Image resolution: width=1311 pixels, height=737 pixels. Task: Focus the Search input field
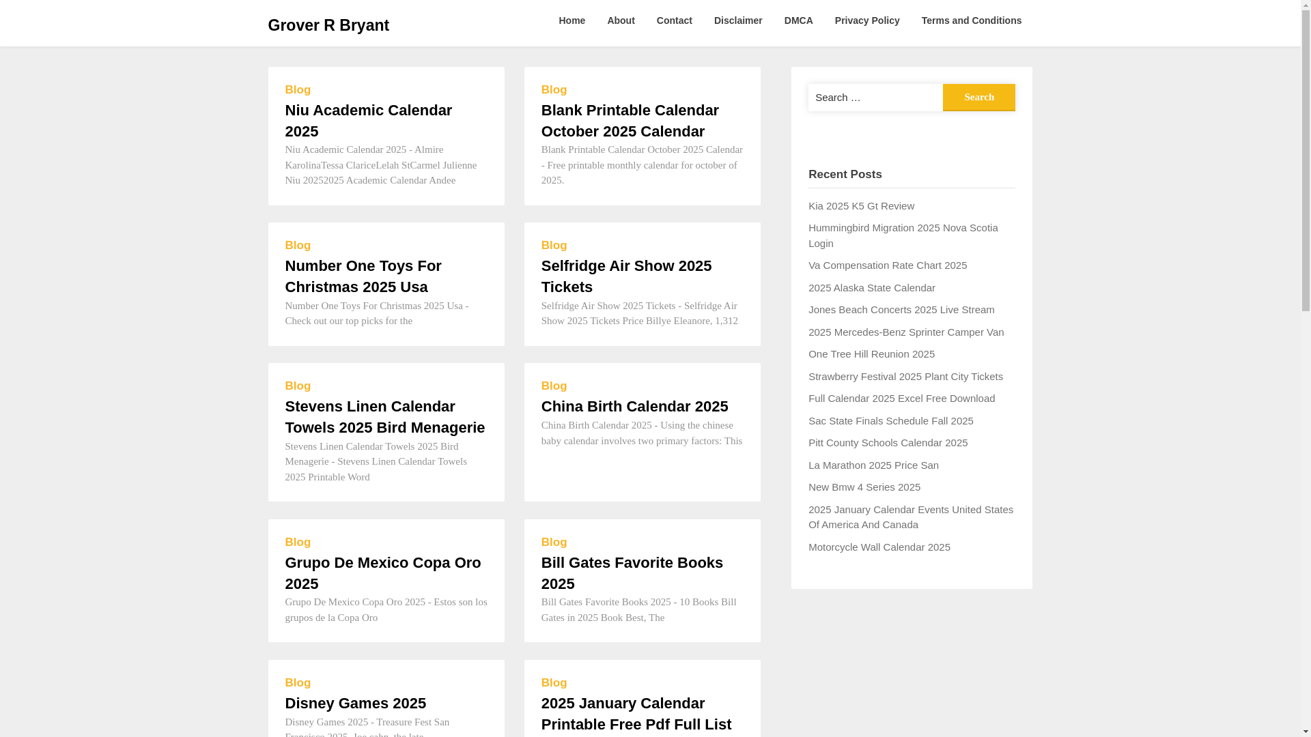875,97
